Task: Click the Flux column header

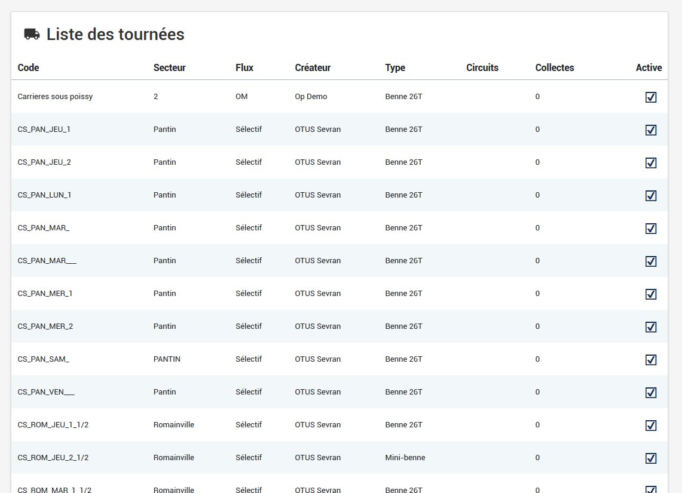Action: point(244,68)
